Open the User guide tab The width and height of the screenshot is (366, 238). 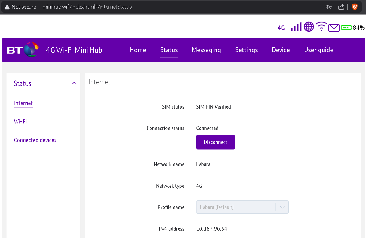point(319,50)
